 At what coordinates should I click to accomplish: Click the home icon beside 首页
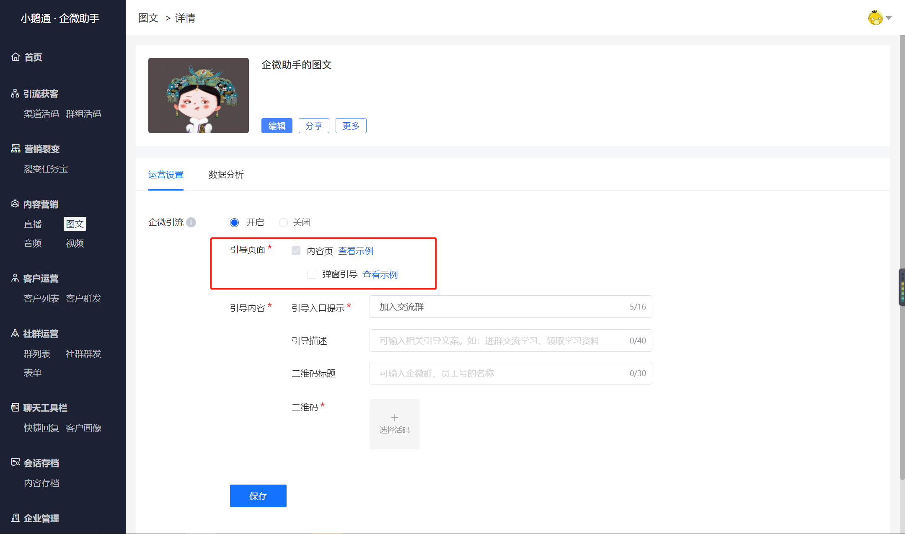(x=16, y=57)
